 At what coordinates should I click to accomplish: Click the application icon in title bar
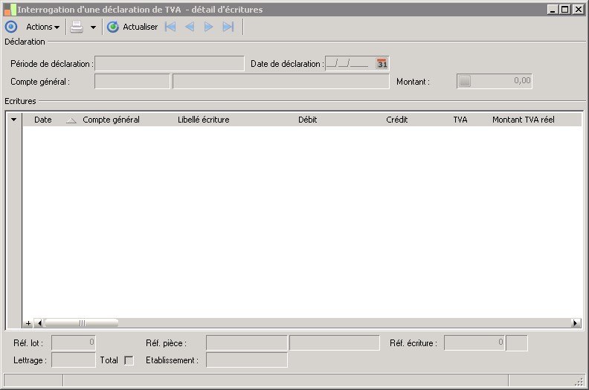10,10
